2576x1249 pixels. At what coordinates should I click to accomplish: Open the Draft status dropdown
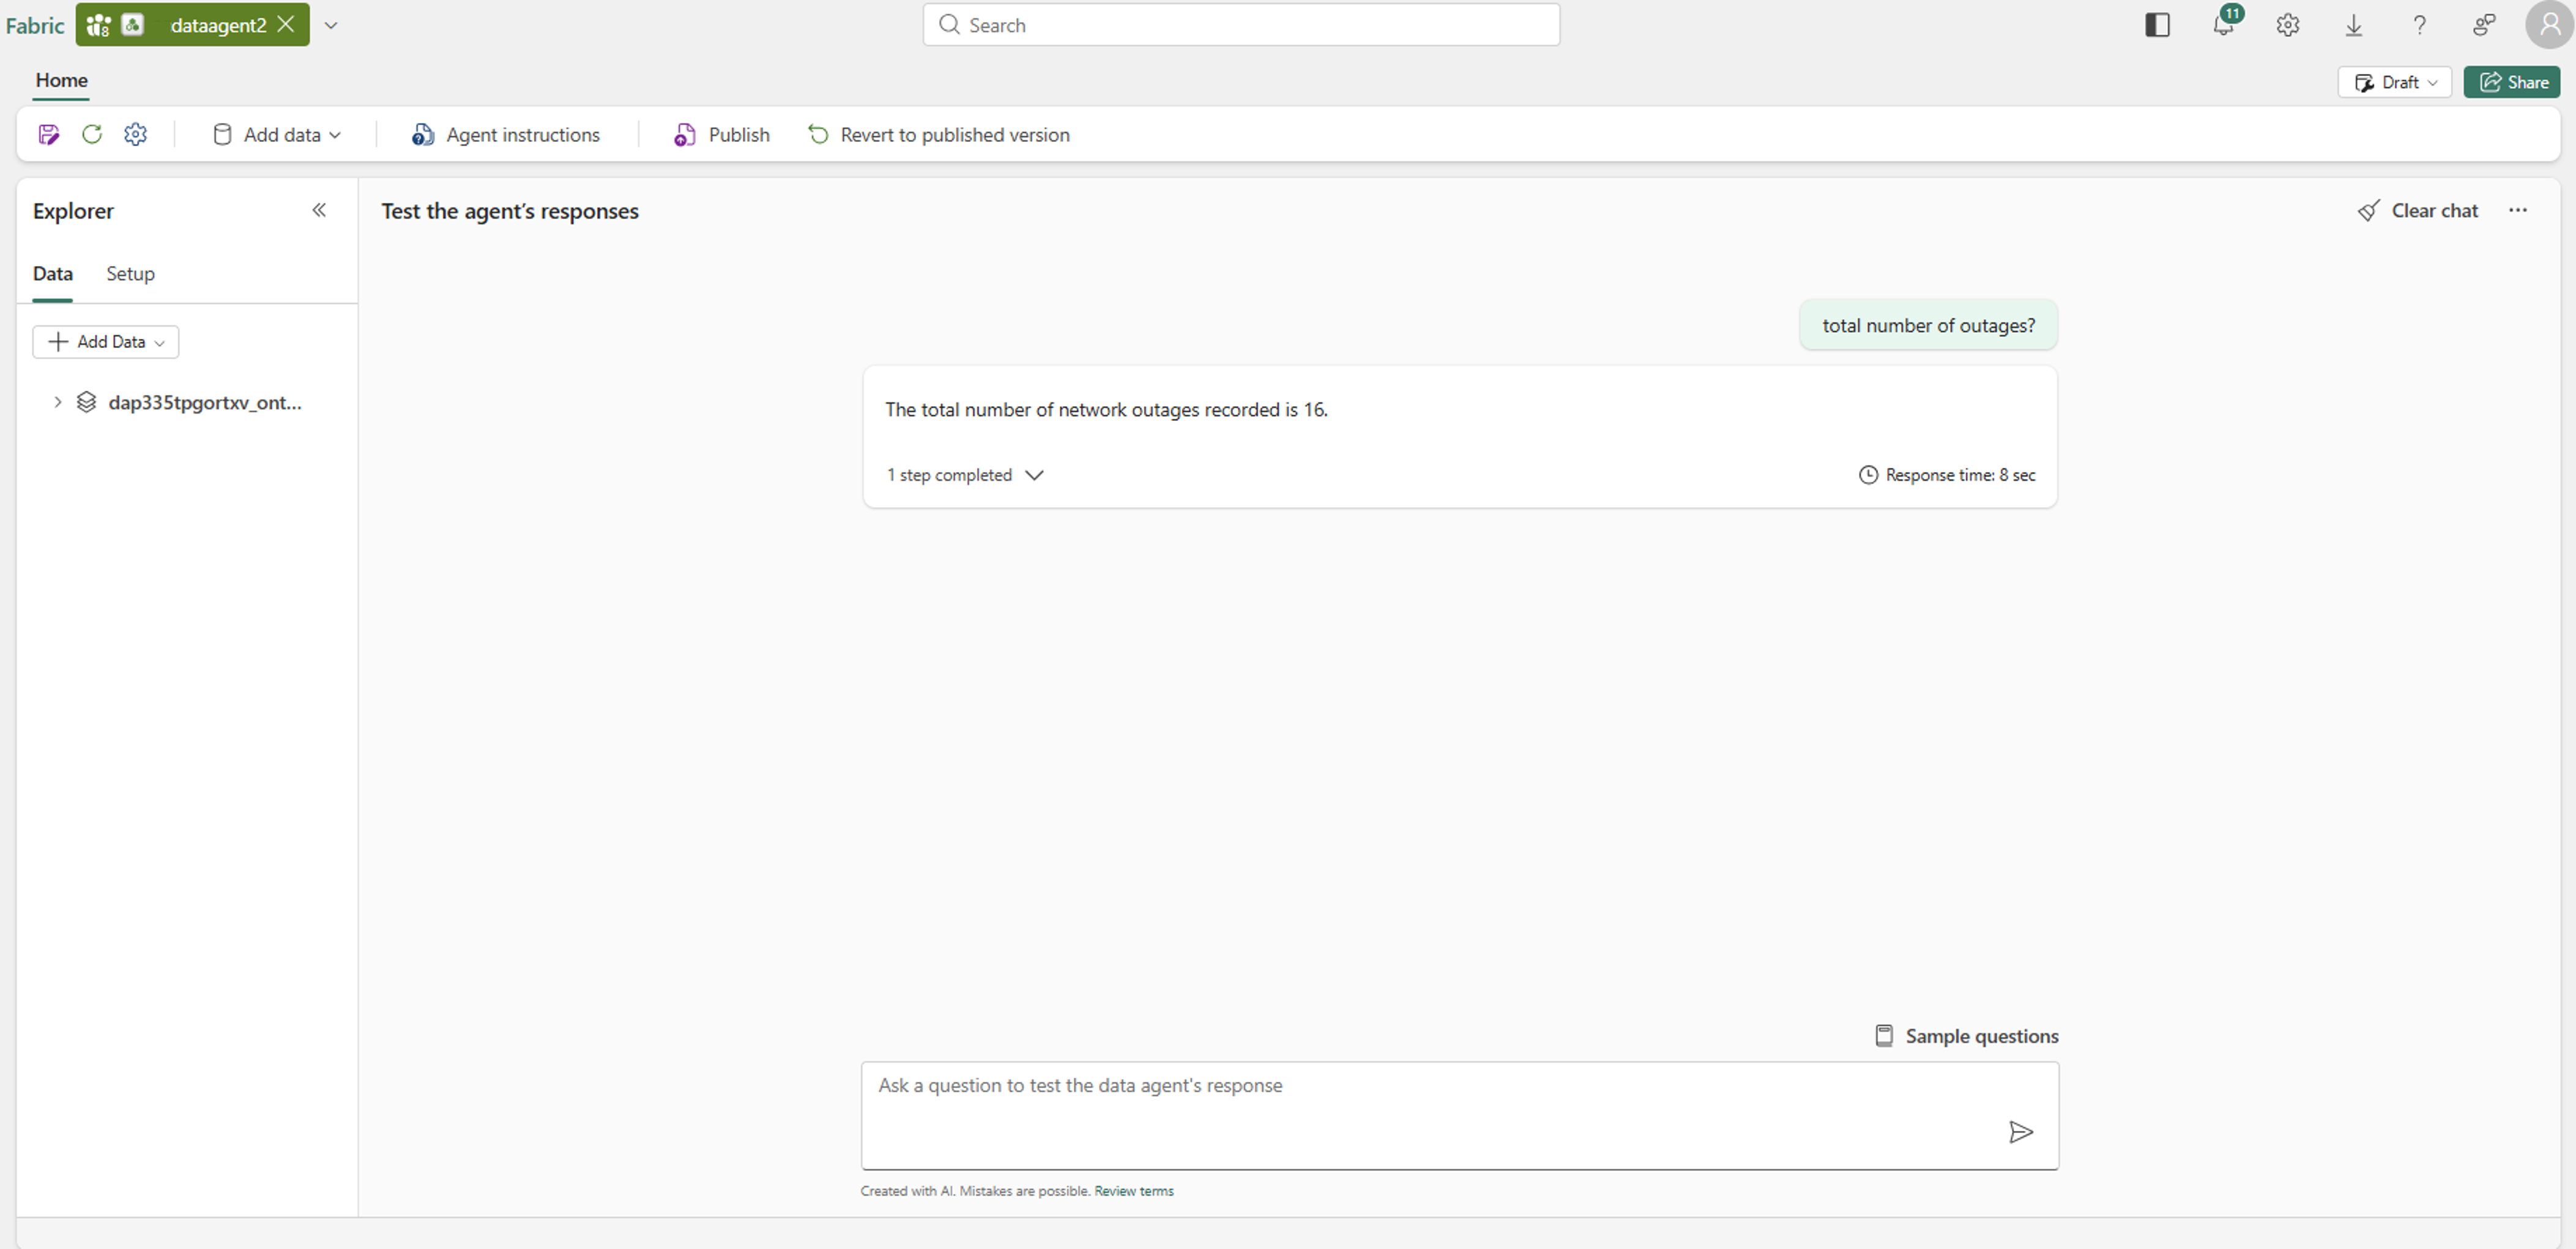2395,82
